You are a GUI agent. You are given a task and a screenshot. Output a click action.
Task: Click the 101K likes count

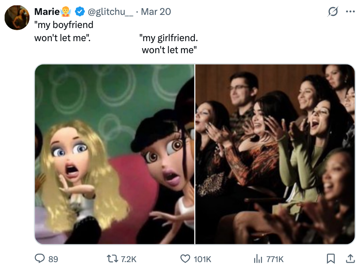[202, 259]
